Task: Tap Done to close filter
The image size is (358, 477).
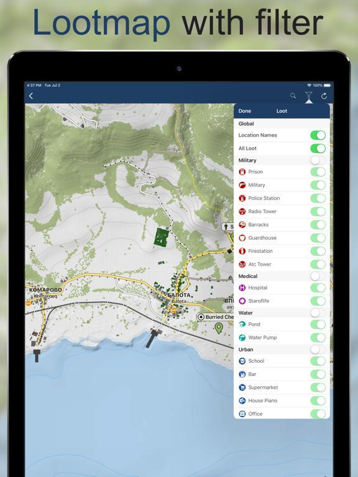Action: pos(245,111)
